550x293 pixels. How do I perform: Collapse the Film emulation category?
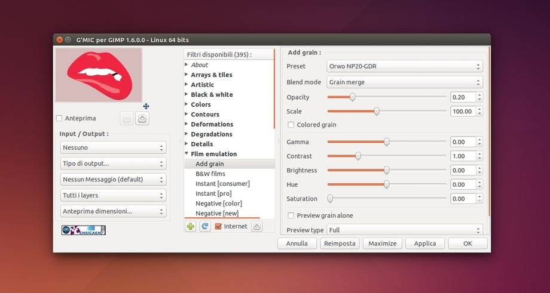(x=187, y=154)
